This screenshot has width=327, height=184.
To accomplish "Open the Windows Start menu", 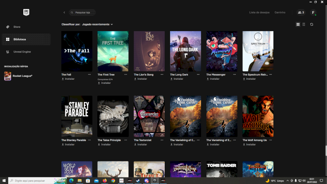I will coord(4,181).
